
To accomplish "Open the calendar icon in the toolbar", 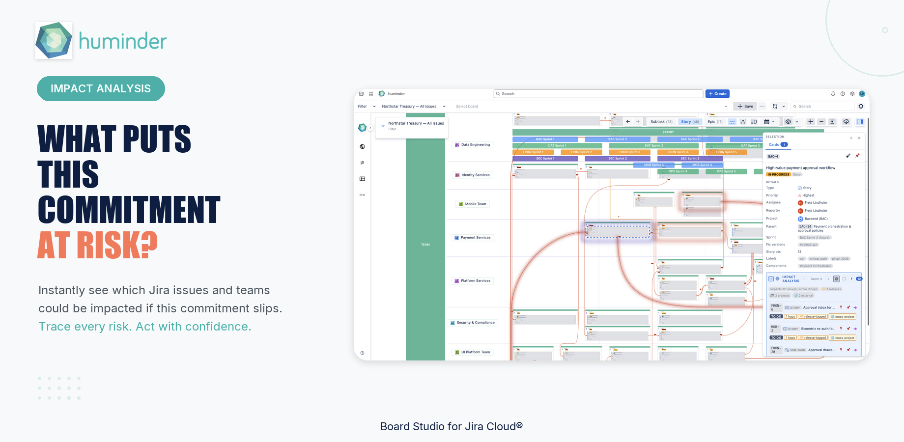I will [x=766, y=122].
